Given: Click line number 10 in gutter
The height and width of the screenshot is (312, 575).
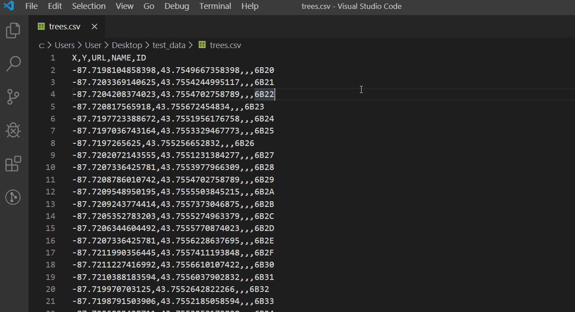Looking at the screenshot, I should (51, 167).
